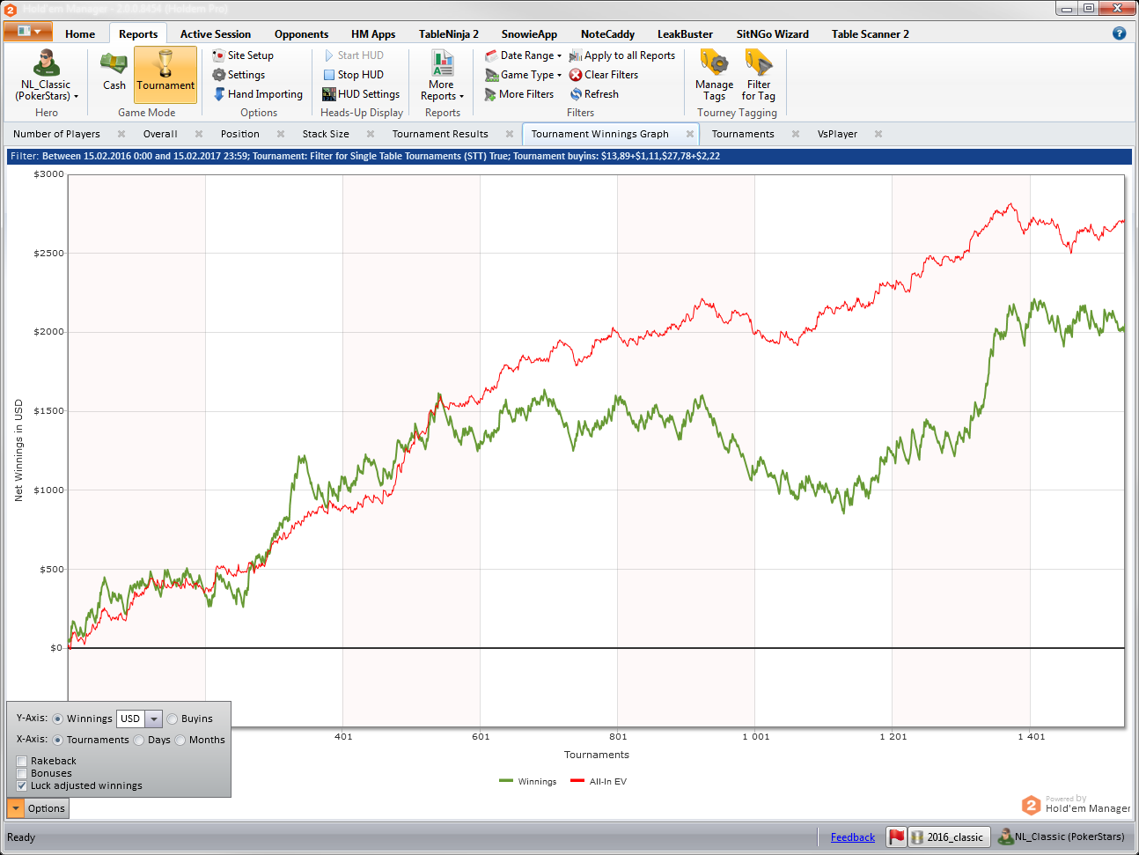Image resolution: width=1139 pixels, height=855 pixels.
Task: Open Hand Importing
Action: tap(258, 94)
